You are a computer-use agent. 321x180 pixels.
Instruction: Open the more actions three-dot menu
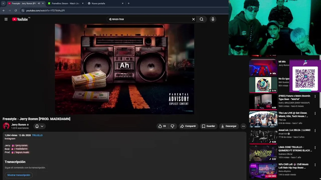[x=243, y=126]
